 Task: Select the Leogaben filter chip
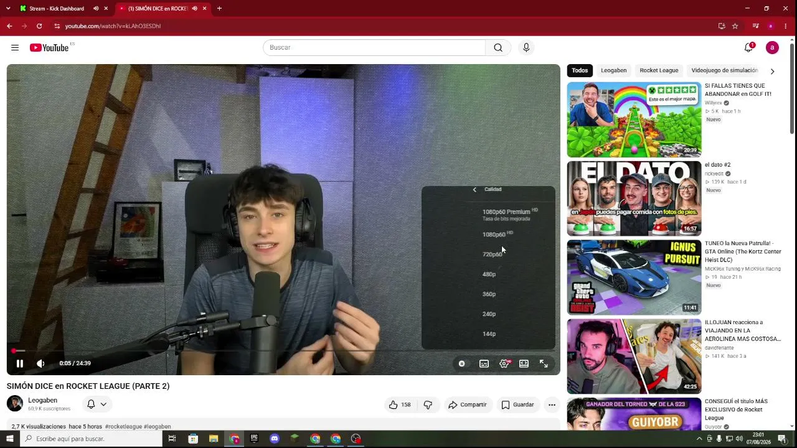(614, 71)
